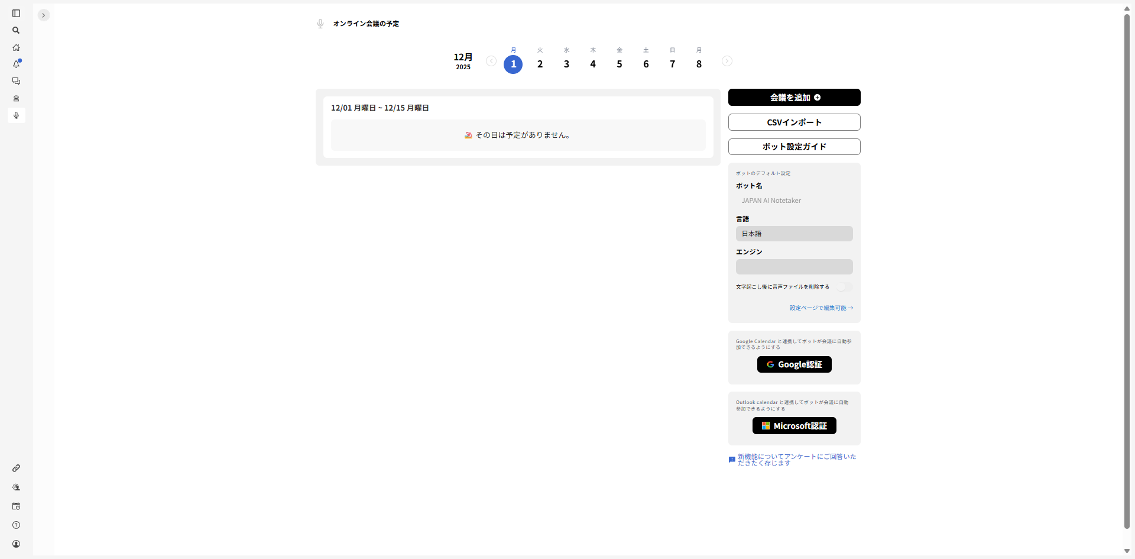
Task: Expand sidebar with the chevron button
Action: [x=43, y=15]
